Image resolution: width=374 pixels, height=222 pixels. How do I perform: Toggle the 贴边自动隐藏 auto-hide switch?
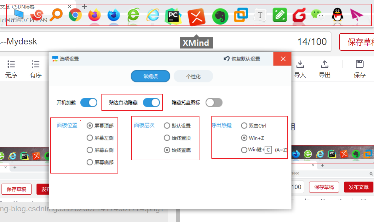(x=151, y=103)
